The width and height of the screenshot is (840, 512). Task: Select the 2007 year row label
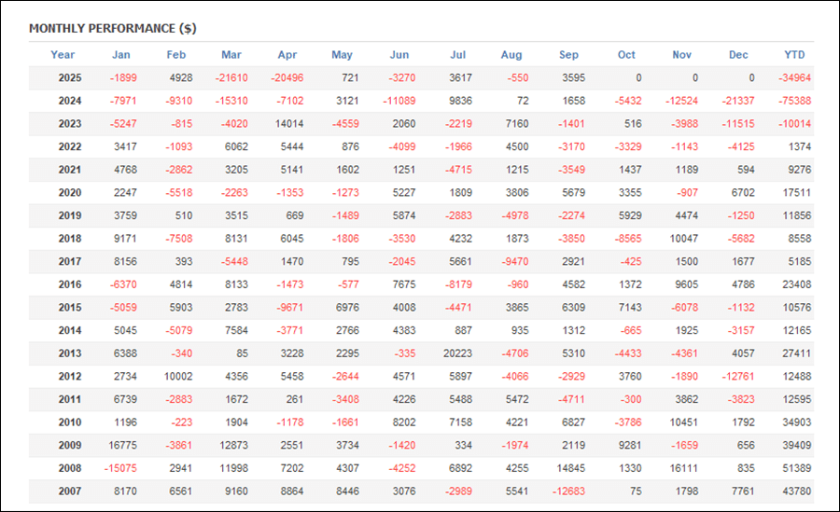[70, 491]
